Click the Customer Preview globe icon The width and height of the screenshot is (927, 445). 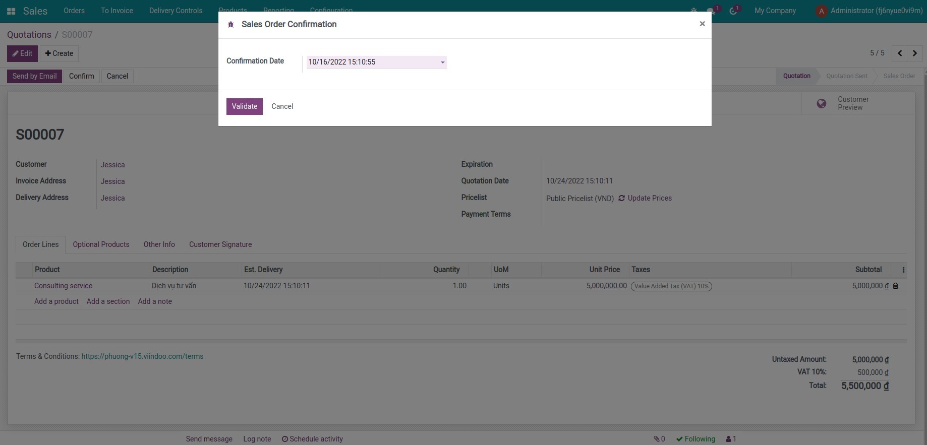coord(822,103)
